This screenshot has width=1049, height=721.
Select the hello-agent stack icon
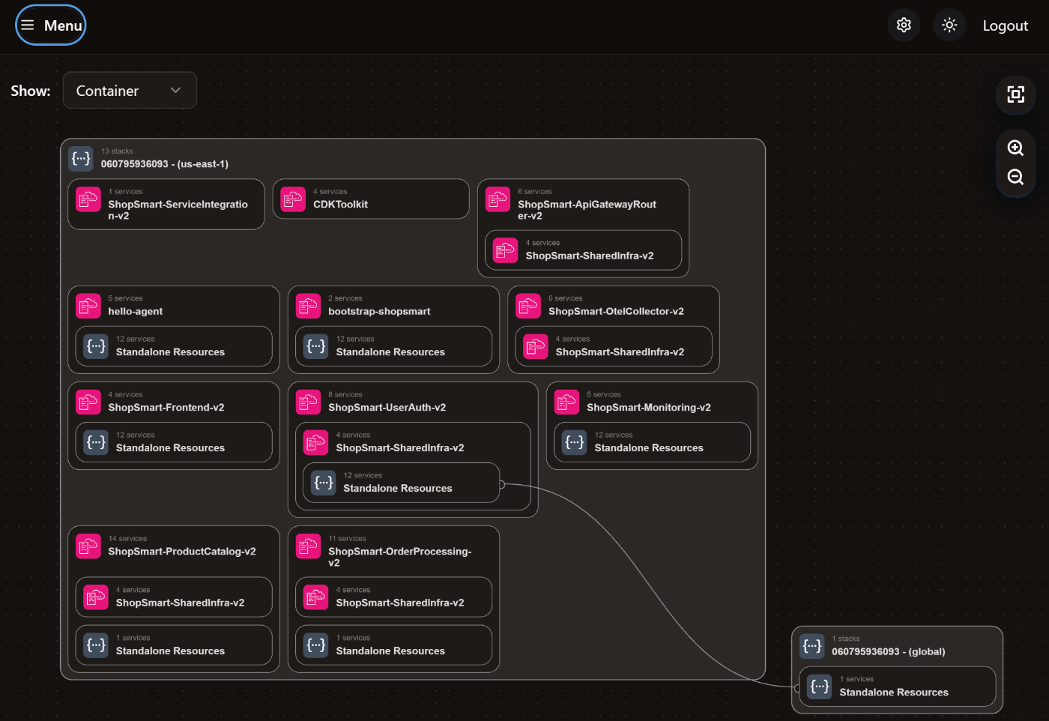(x=88, y=306)
